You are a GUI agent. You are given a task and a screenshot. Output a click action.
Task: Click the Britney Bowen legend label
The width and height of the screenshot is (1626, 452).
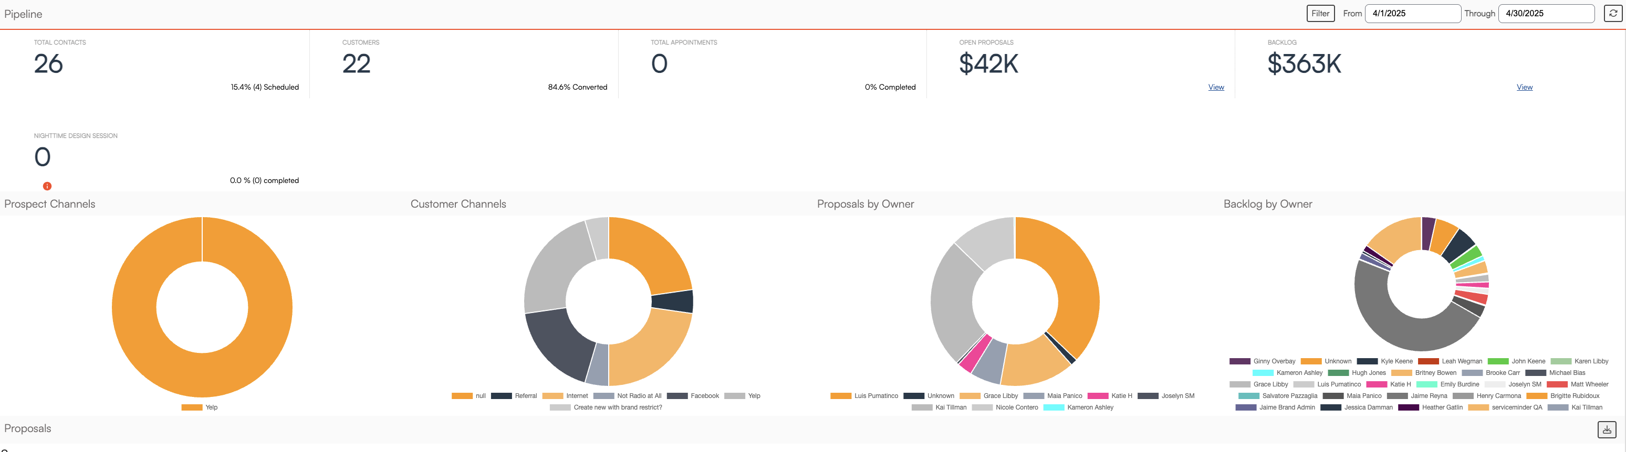tap(1436, 373)
